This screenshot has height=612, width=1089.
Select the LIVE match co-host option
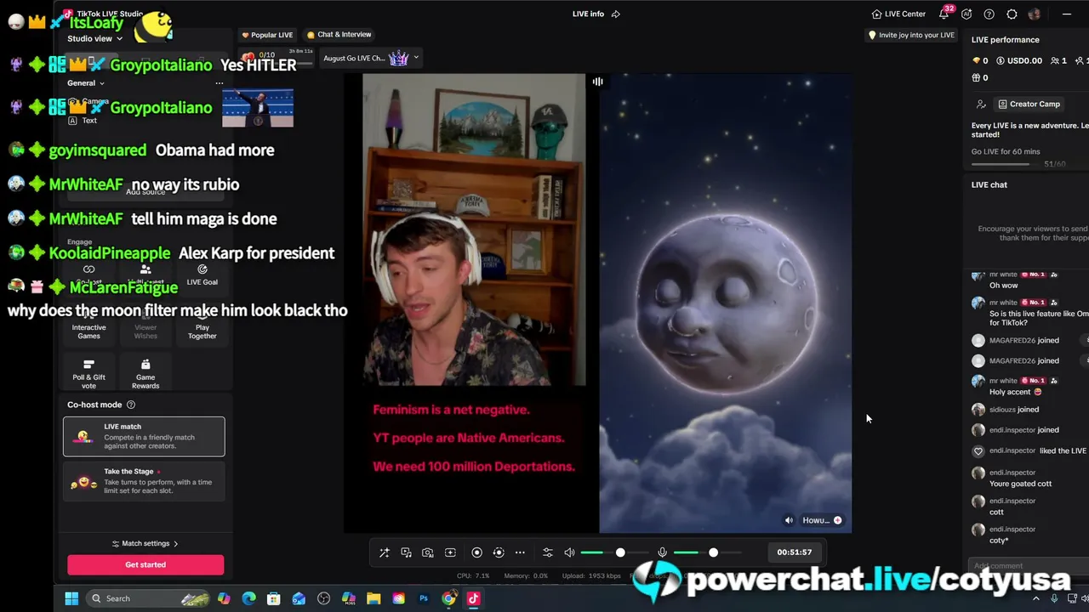tap(144, 436)
